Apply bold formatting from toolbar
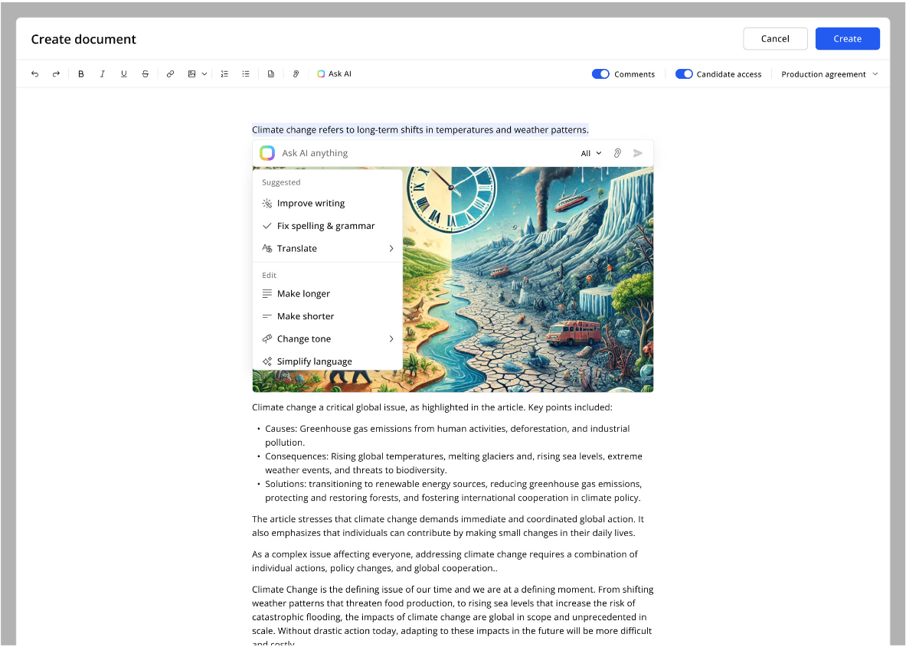Screen dimensions: 906x647 point(81,74)
